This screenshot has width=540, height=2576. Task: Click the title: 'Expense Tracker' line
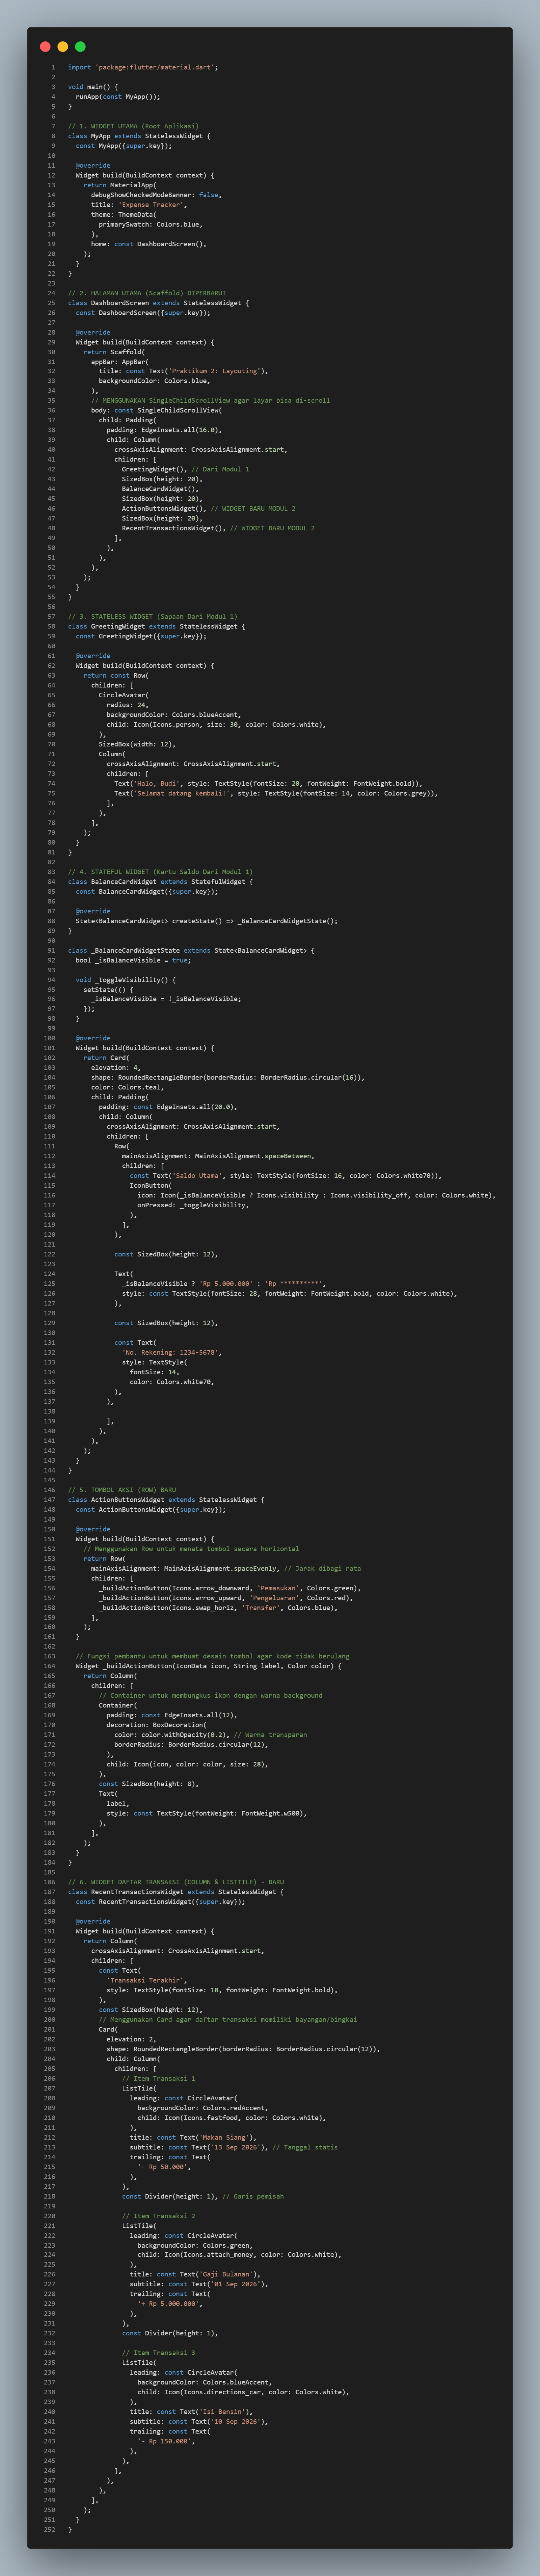click(x=139, y=205)
